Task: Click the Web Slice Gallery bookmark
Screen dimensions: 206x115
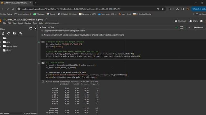Action: click(6, 14)
